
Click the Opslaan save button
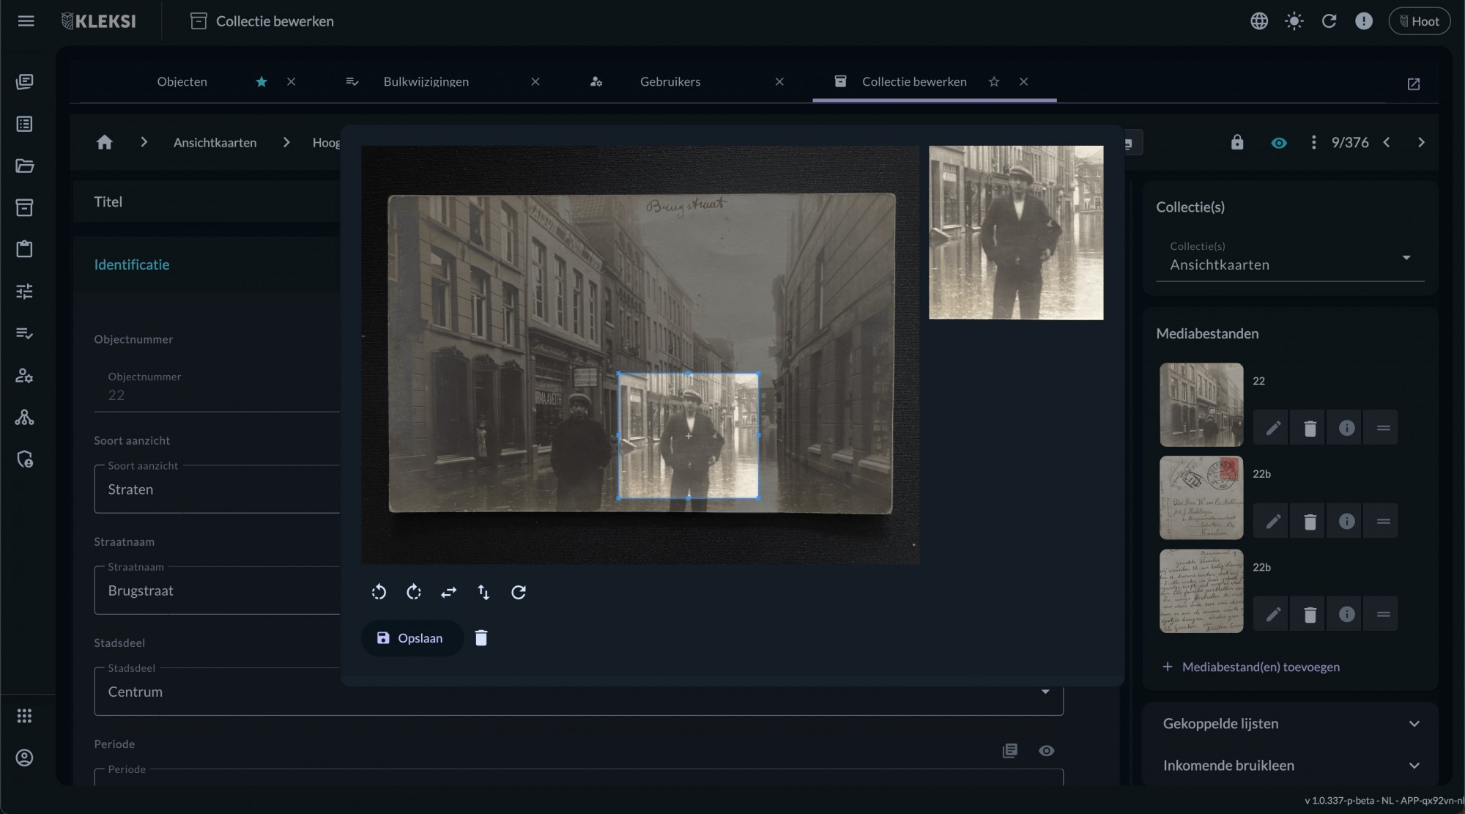(x=412, y=638)
